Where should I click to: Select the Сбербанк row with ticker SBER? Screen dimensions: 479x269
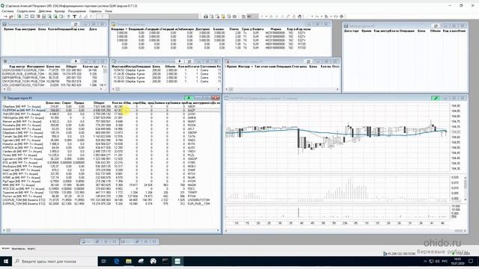pyautogui.click(x=111, y=106)
